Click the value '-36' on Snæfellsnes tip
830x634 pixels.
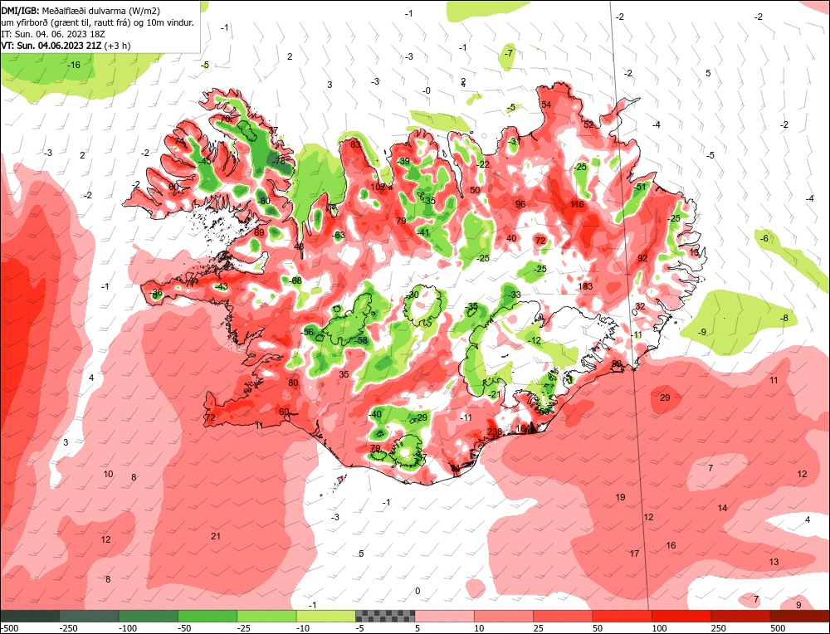coord(156,293)
